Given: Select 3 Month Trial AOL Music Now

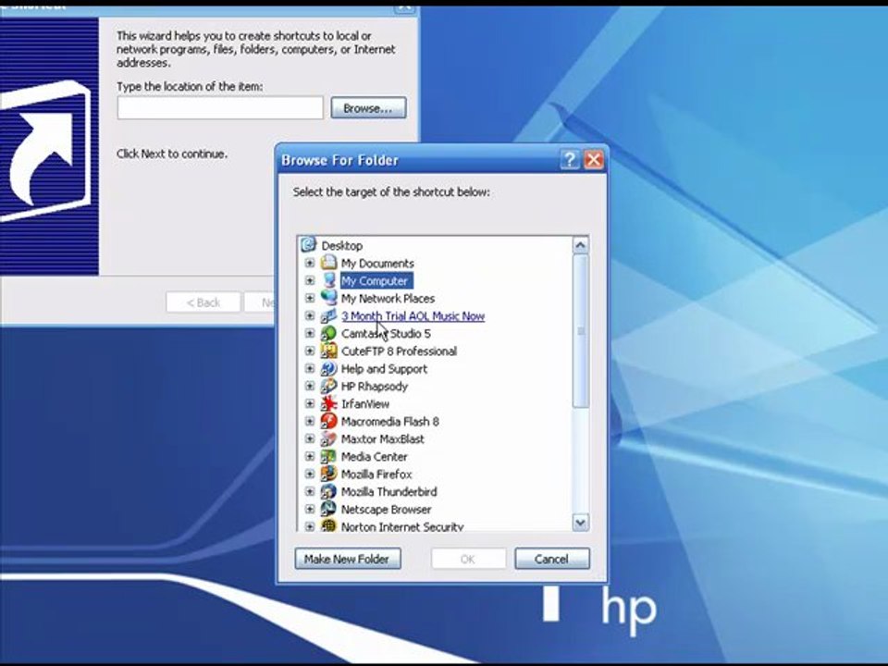Looking at the screenshot, I should (413, 315).
